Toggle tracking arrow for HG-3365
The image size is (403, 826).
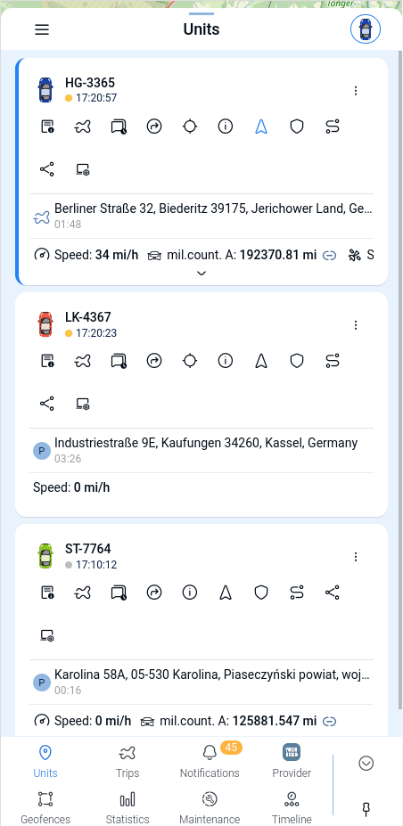261,127
